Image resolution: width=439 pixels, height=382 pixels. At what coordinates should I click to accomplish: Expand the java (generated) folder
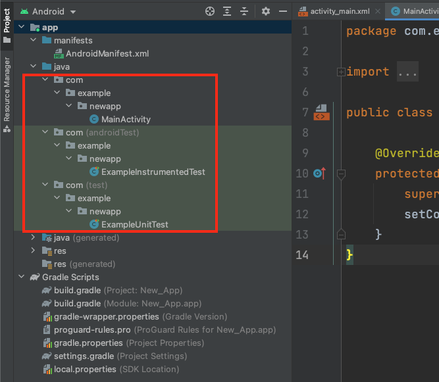(34, 237)
